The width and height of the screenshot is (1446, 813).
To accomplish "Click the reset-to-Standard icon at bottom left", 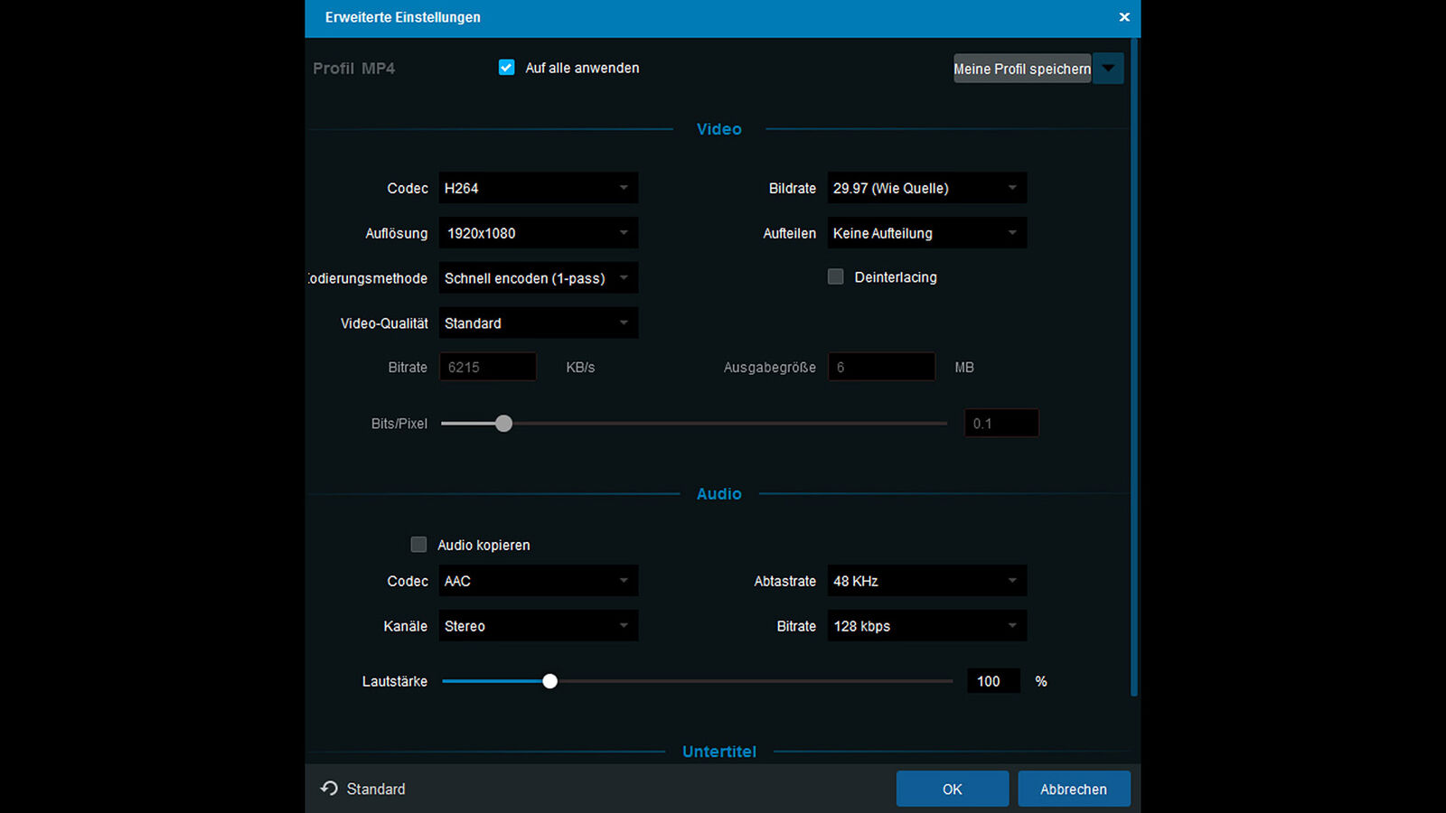I will (x=327, y=789).
